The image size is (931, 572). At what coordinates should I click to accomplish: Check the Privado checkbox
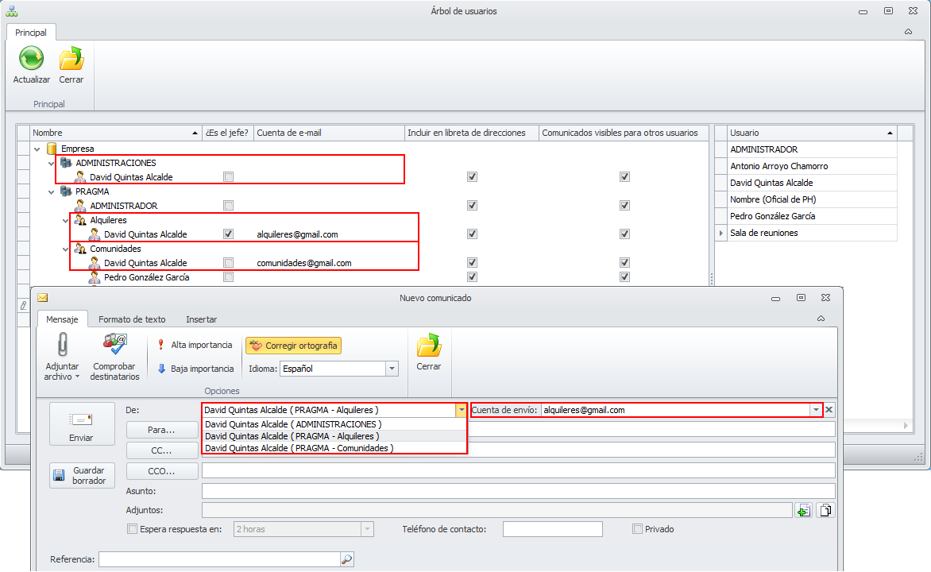(638, 528)
